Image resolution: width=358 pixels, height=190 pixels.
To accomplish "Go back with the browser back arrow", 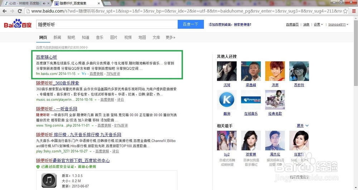I will click(5, 11).
